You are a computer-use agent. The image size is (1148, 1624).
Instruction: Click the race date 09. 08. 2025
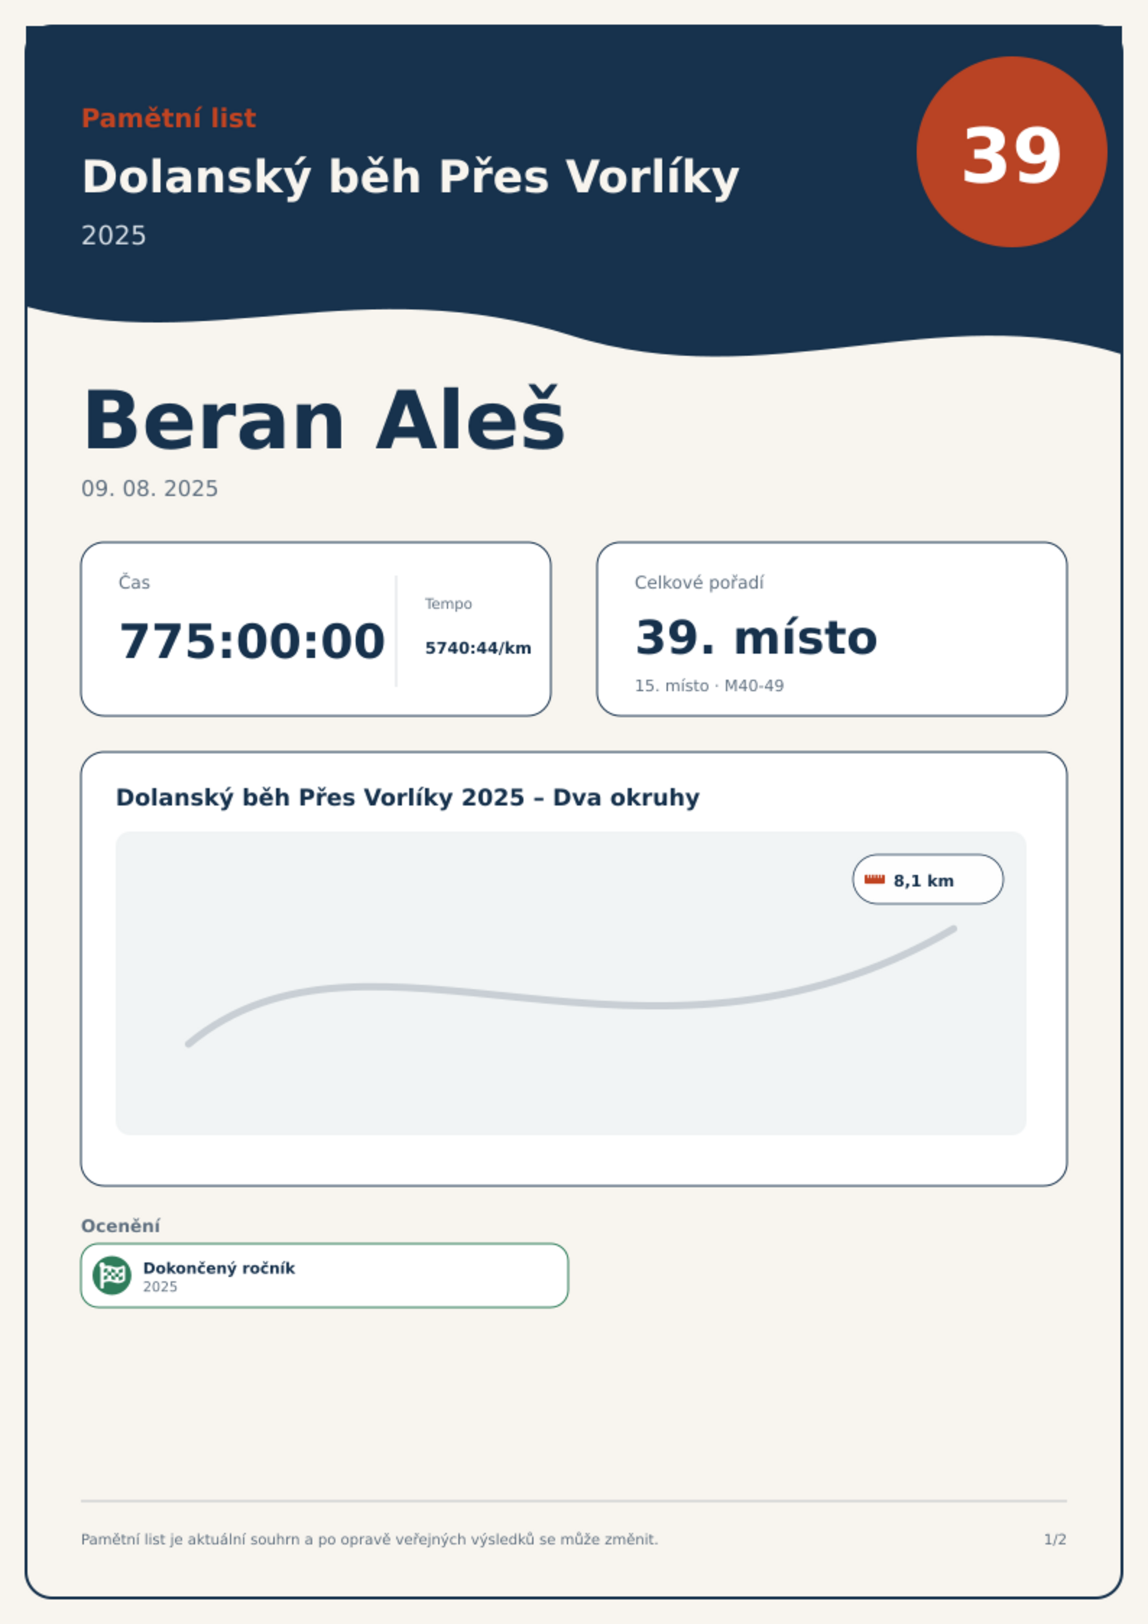[150, 489]
